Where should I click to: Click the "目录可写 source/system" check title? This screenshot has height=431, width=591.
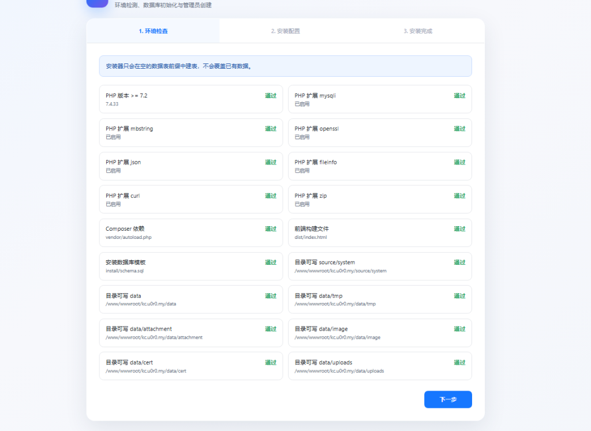click(325, 262)
